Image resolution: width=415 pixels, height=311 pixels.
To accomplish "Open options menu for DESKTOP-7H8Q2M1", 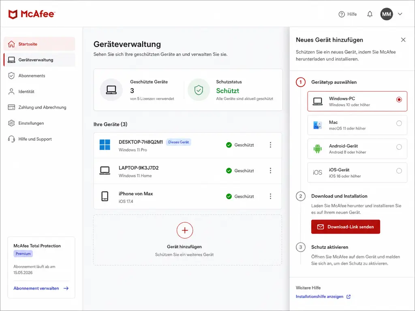I will pos(270,145).
